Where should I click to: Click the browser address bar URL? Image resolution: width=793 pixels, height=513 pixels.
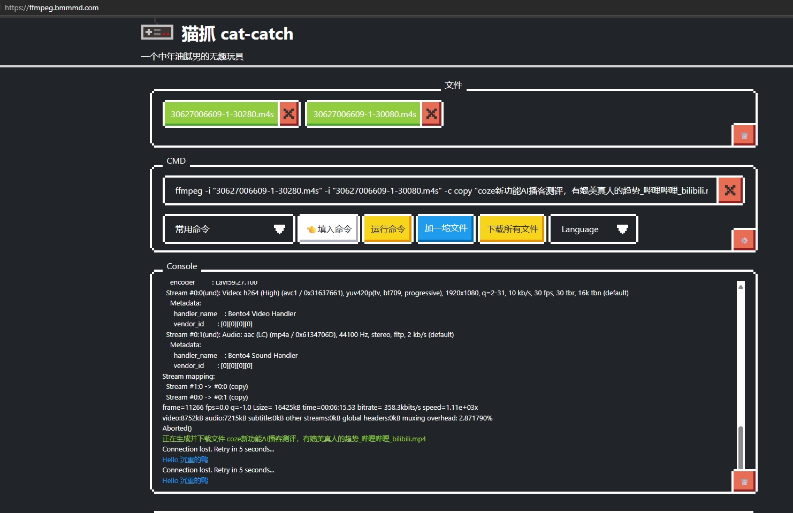[52, 8]
